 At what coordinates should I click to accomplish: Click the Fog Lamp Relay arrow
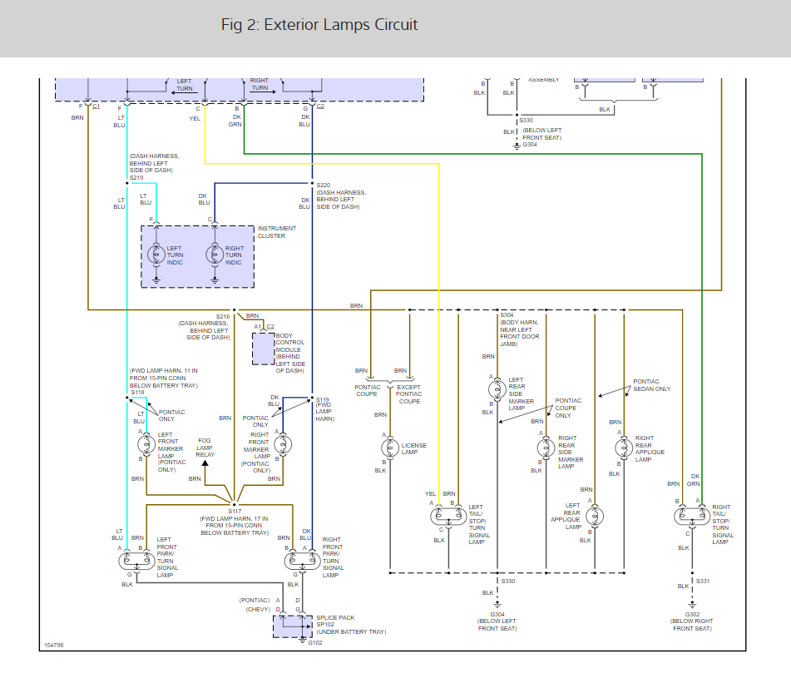[x=205, y=464]
